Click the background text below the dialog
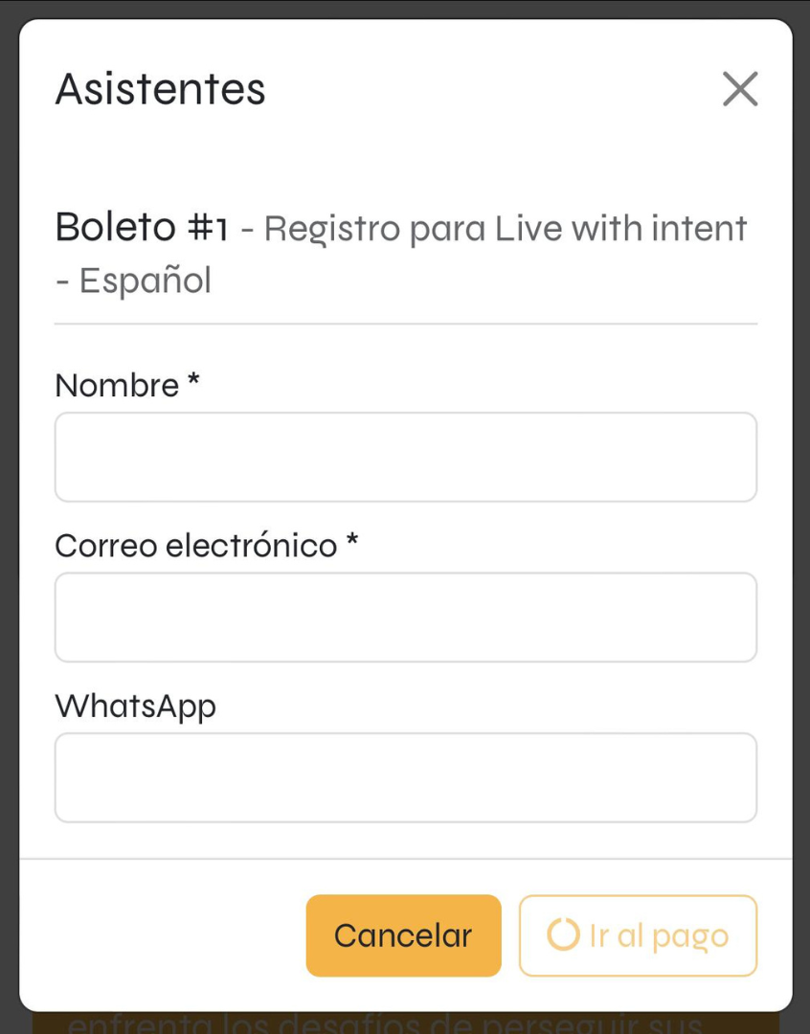Image resolution: width=810 pixels, height=1034 pixels. 385,1023
